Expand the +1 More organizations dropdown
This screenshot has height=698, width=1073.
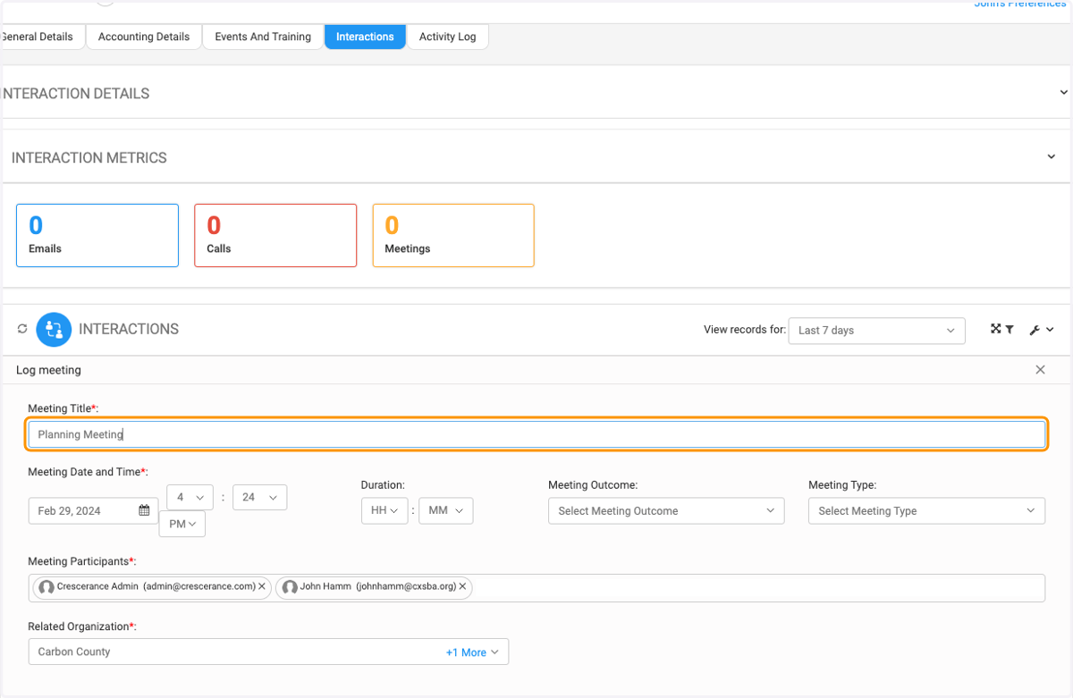(474, 652)
